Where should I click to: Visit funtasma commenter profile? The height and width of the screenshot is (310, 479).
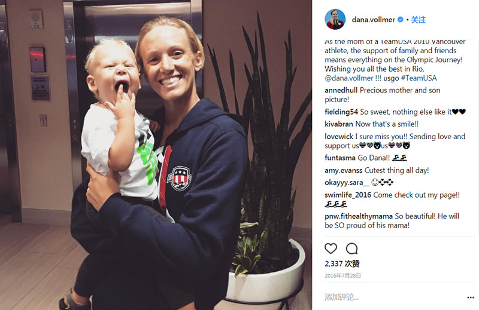click(340, 158)
